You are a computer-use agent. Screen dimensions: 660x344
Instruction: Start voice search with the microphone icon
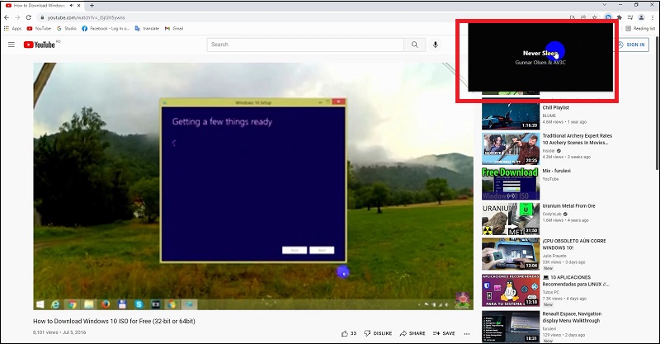[436, 45]
